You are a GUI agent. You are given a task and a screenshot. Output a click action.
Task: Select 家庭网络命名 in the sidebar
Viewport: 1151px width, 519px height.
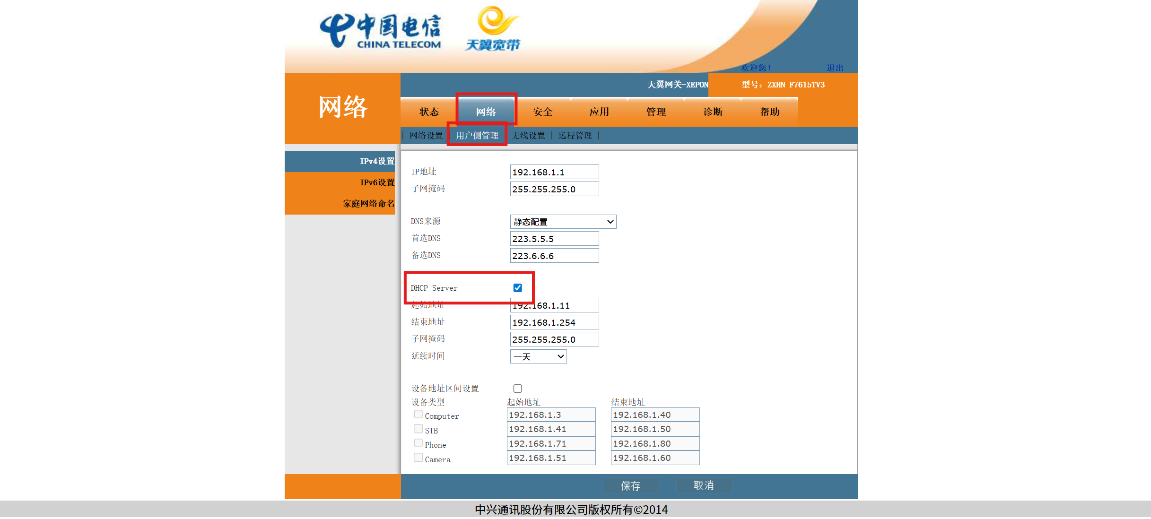click(368, 204)
